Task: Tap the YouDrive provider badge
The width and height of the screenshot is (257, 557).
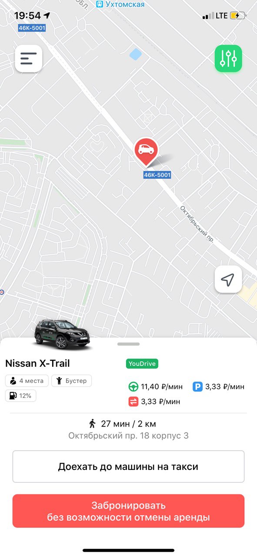Action: 142,363
